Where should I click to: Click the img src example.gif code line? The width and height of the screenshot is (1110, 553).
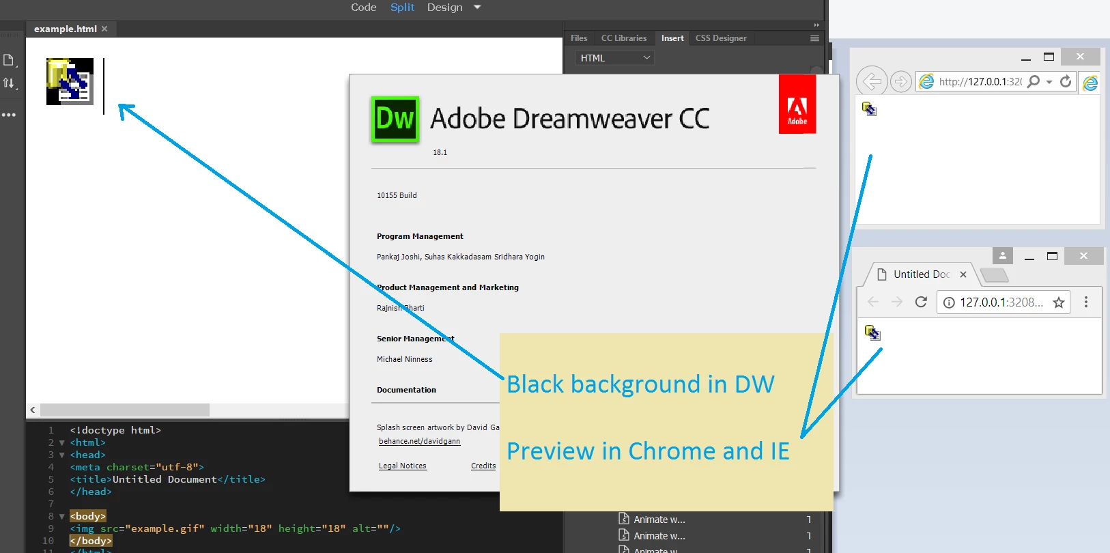(x=235, y=528)
